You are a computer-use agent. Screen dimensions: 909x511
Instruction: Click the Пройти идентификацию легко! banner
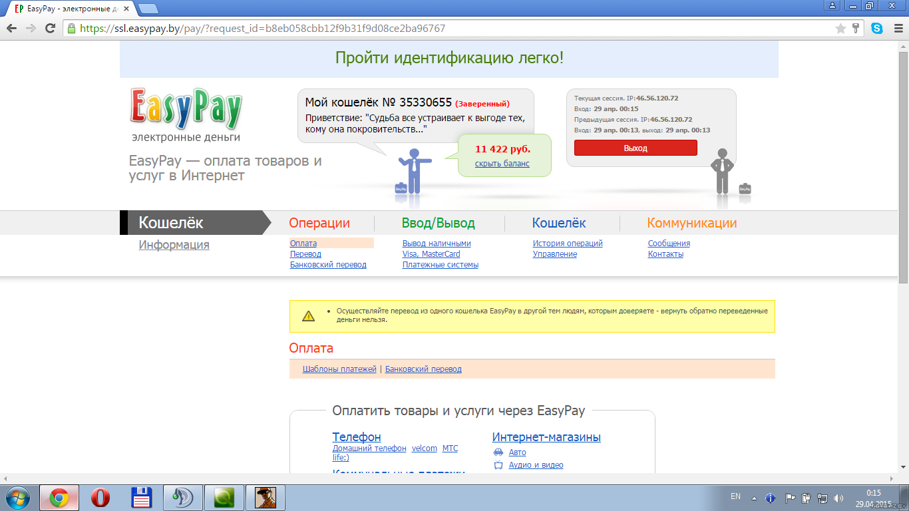tap(449, 58)
